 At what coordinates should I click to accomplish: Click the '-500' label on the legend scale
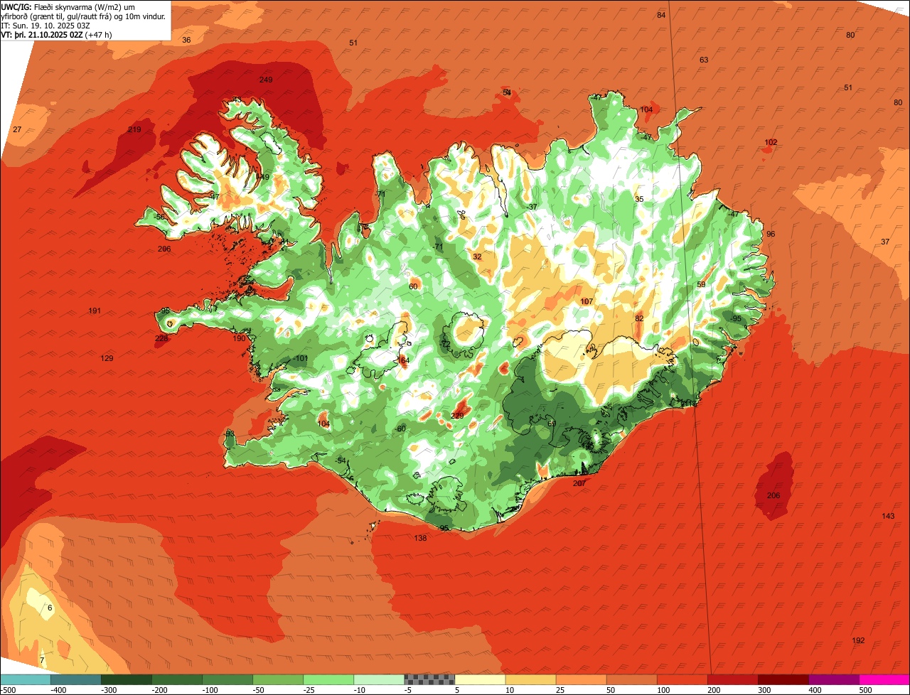(x=8, y=690)
